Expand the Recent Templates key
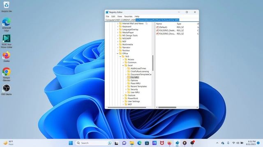The height and width of the screenshot is (147, 263). pos(126,87)
